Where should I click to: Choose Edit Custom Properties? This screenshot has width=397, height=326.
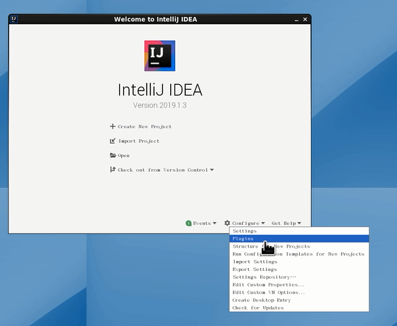[x=299, y=285]
